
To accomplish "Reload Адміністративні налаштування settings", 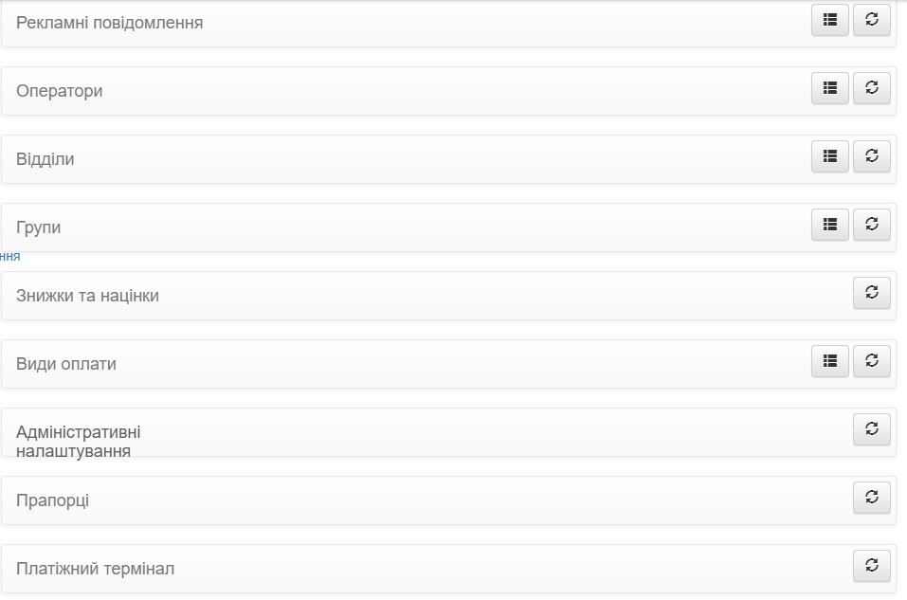I will (x=872, y=429).
